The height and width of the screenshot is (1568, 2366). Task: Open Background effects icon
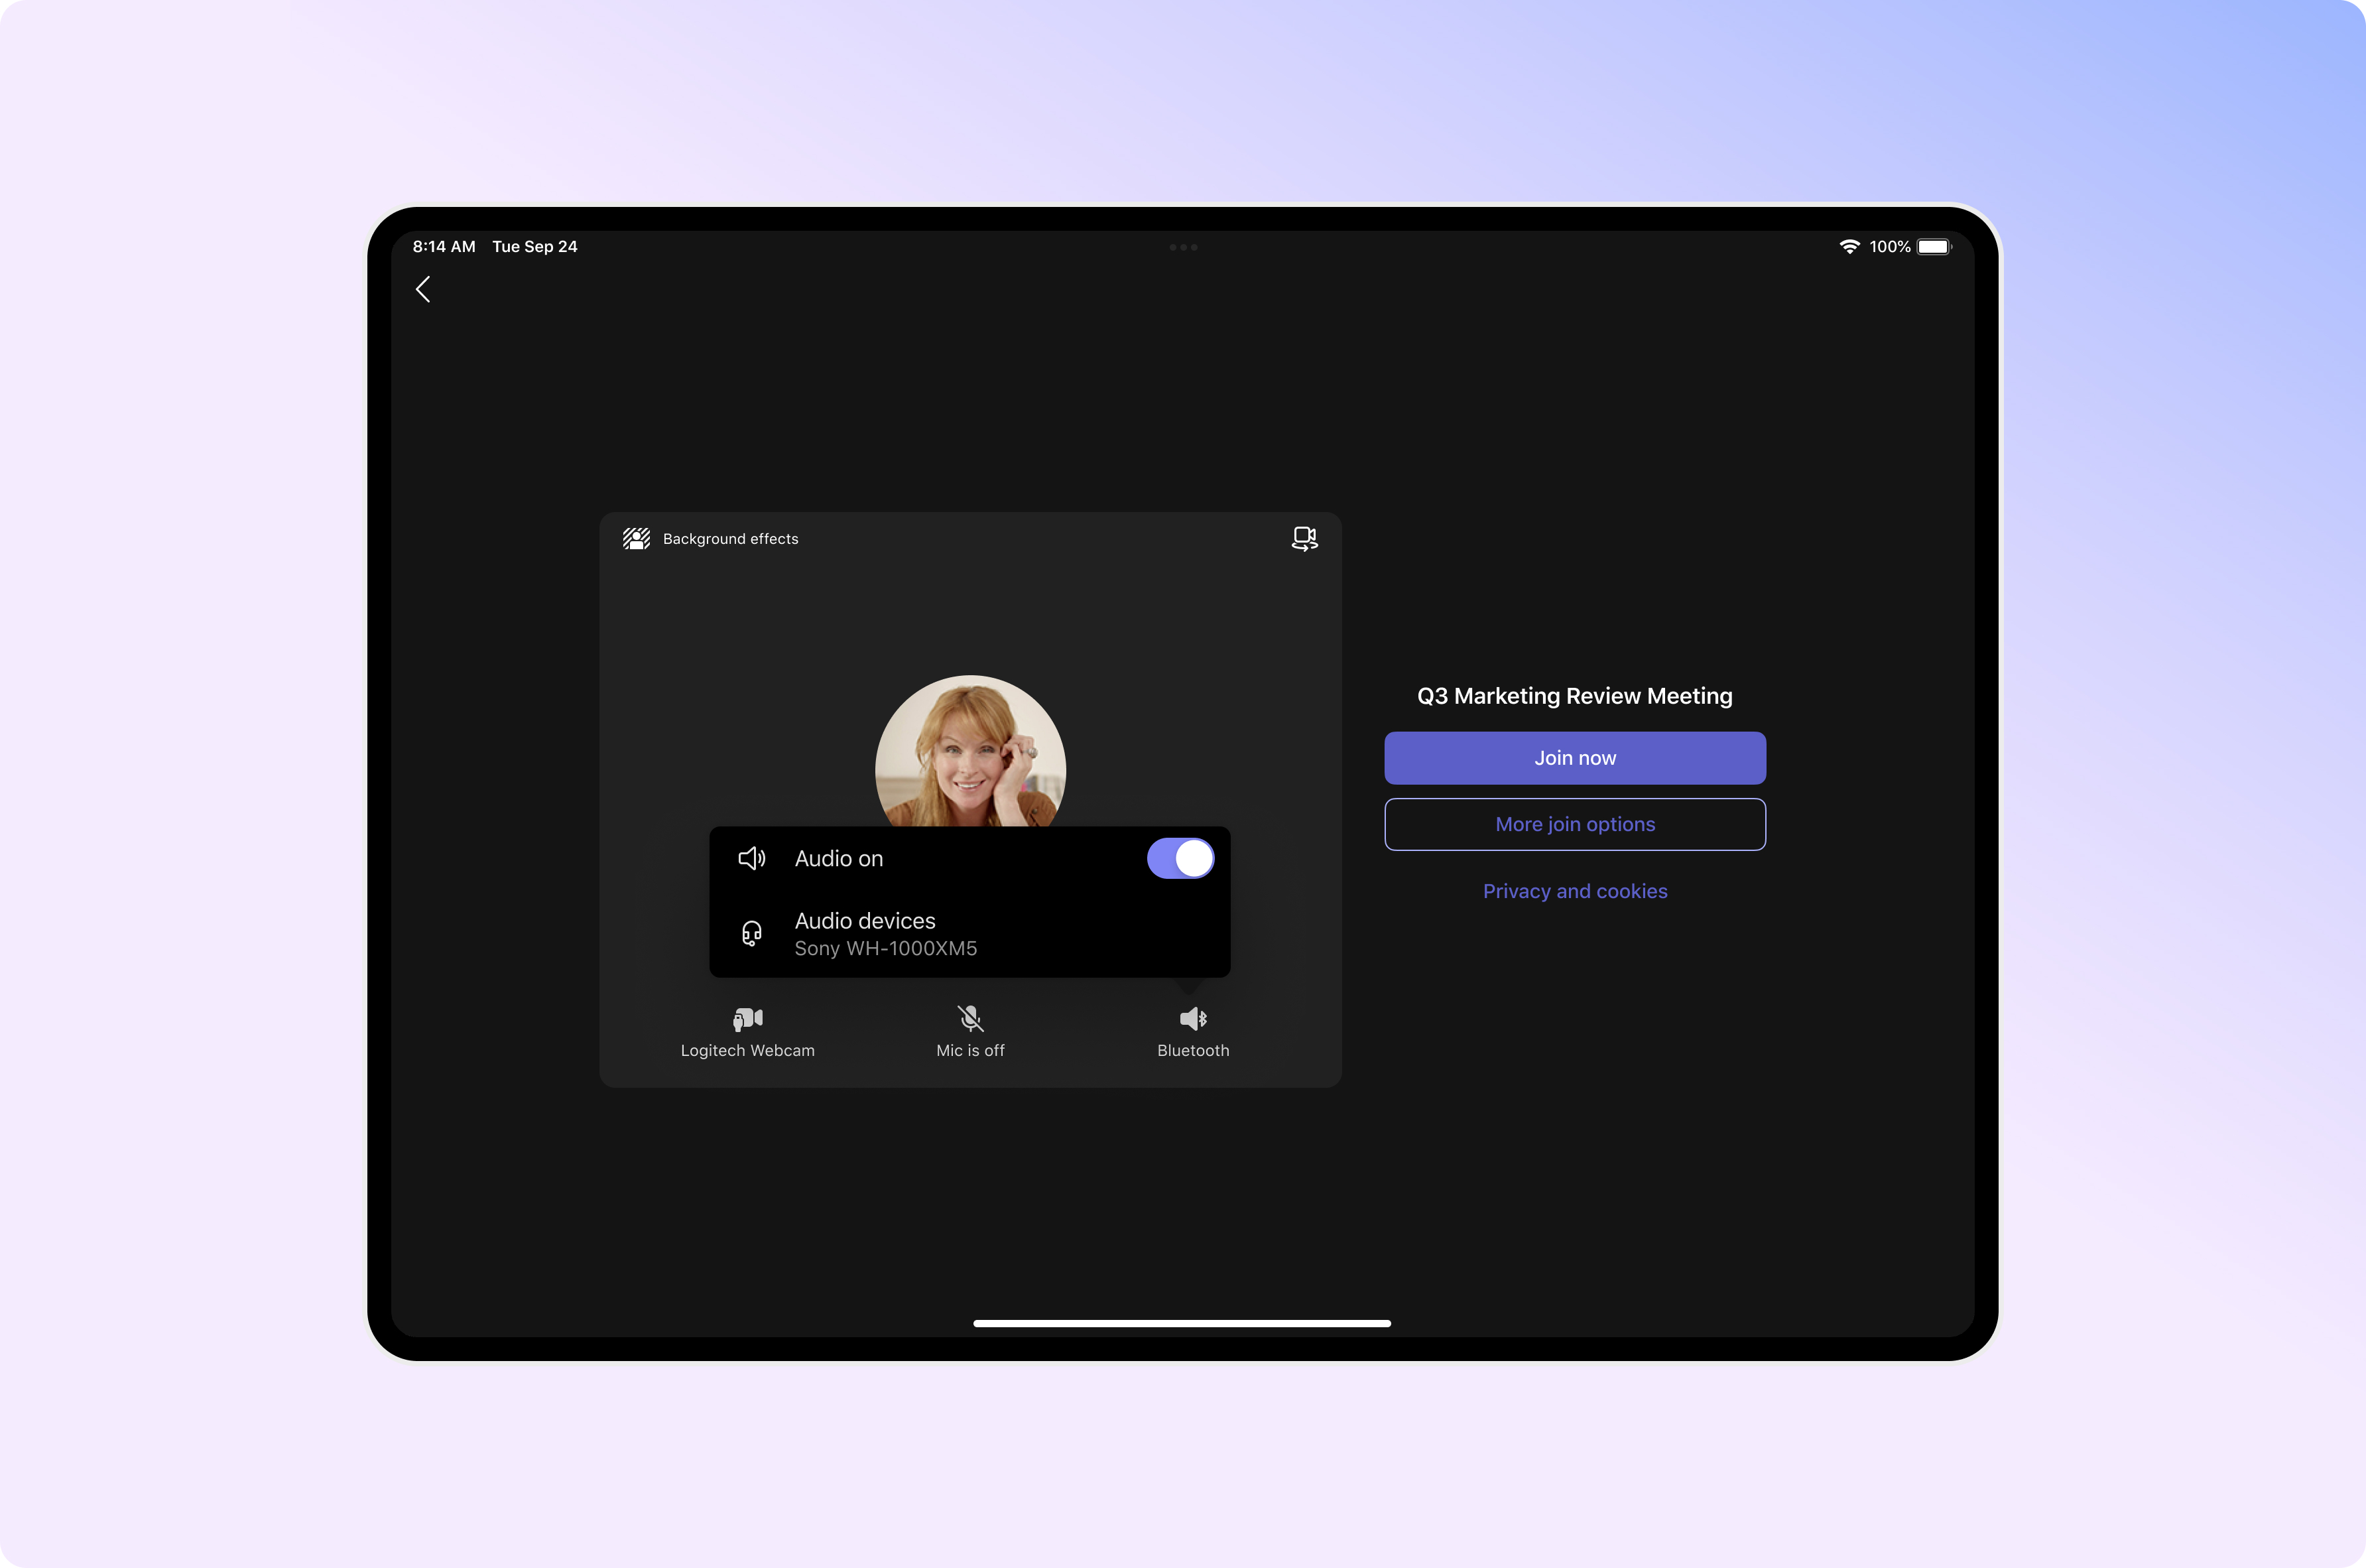[x=637, y=539]
